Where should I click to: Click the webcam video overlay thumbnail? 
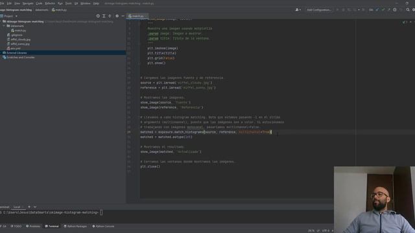tap(374, 199)
